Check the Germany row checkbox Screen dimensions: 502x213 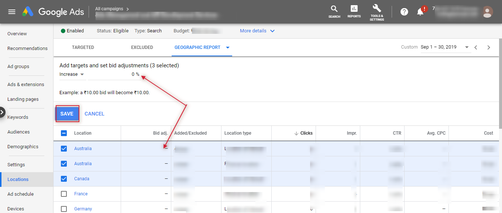point(64,209)
